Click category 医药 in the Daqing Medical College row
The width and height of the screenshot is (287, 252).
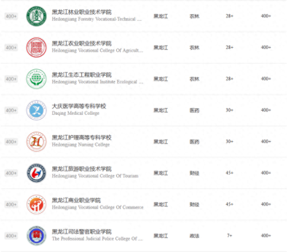click(195, 110)
